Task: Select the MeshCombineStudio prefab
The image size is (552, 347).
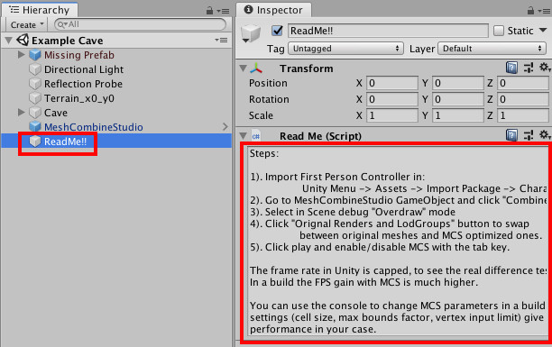Action: [93, 127]
